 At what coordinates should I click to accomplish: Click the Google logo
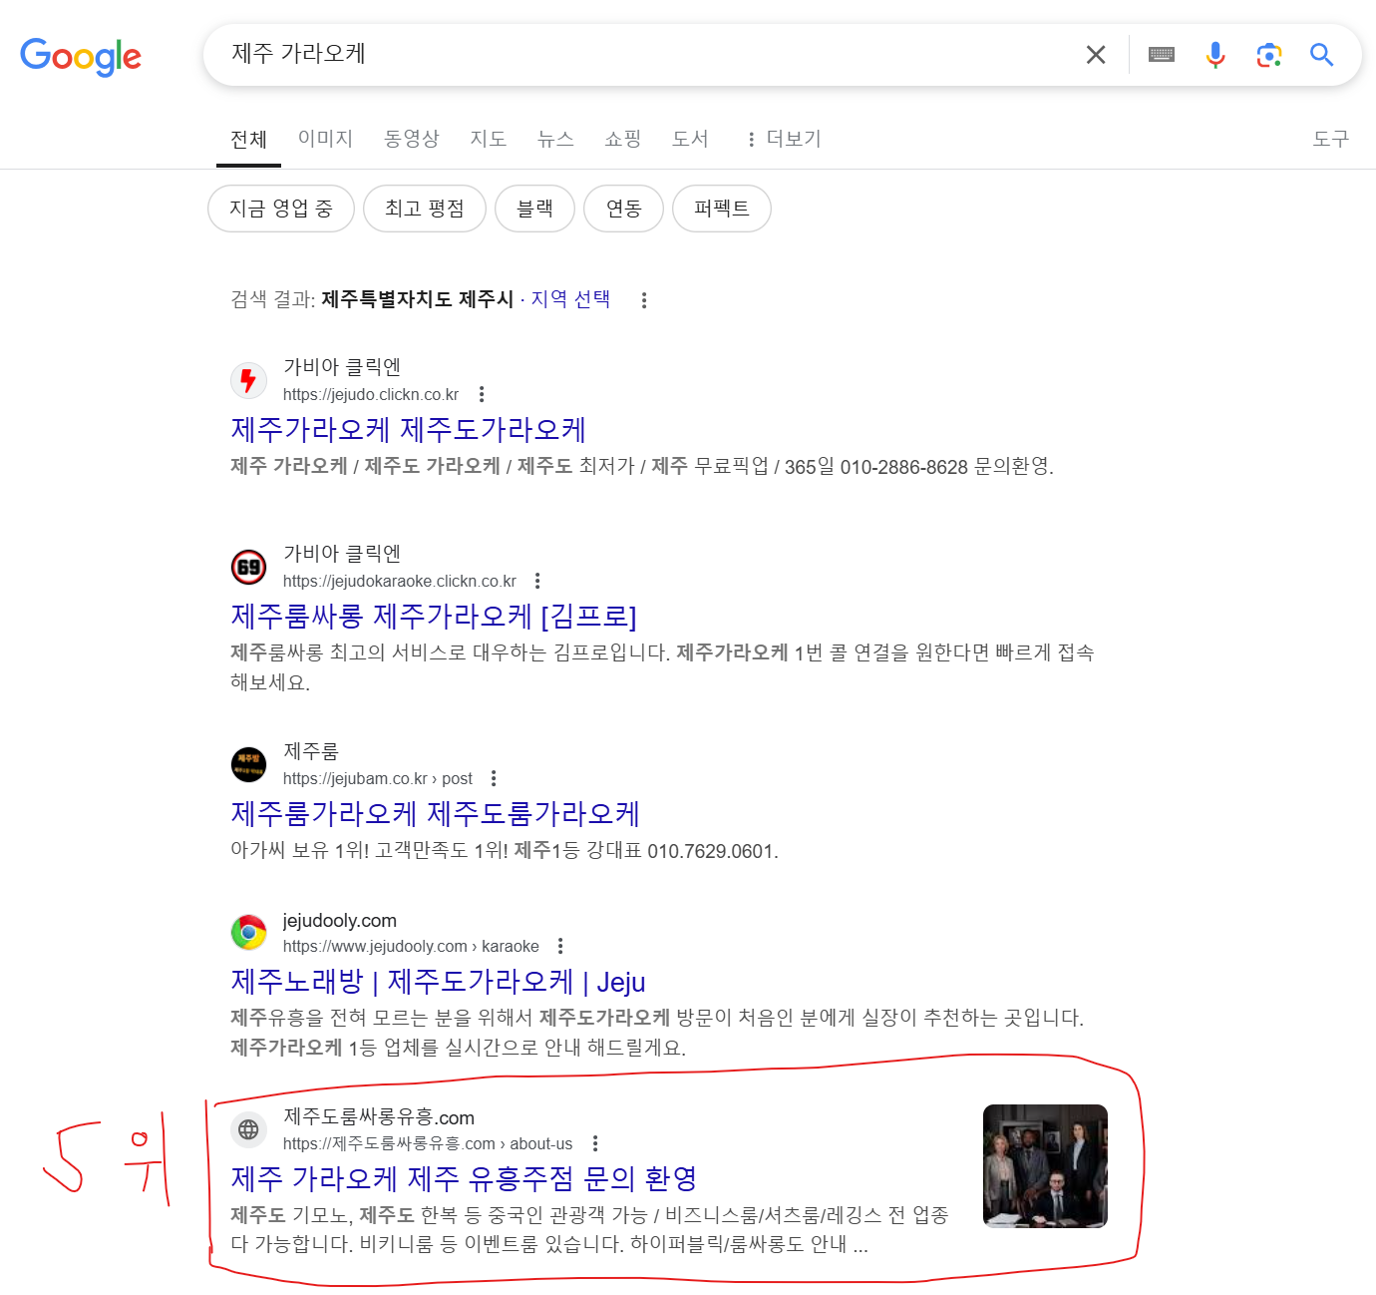tap(81, 56)
